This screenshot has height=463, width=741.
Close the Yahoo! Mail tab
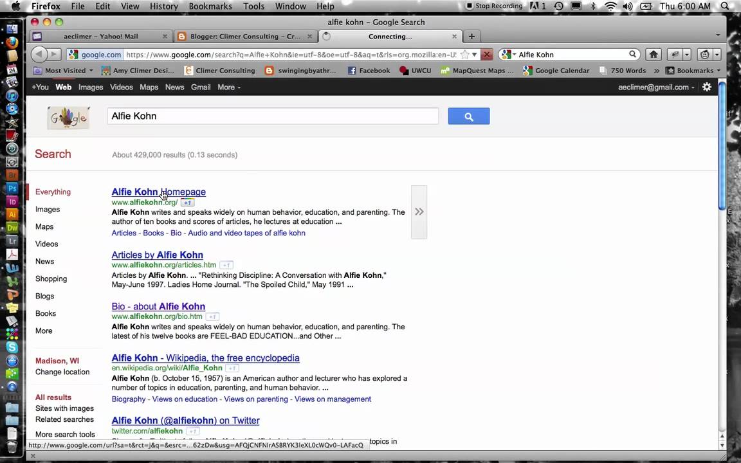(x=165, y=37)
